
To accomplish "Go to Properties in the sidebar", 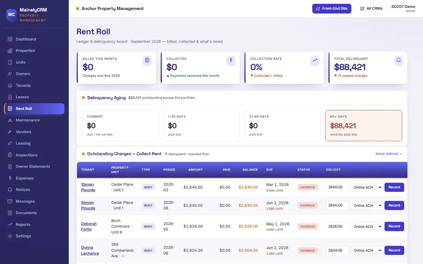I will pos(34,50).
